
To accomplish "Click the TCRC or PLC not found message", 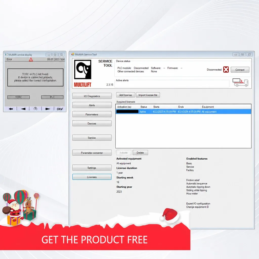I will [x=35, y=77].
